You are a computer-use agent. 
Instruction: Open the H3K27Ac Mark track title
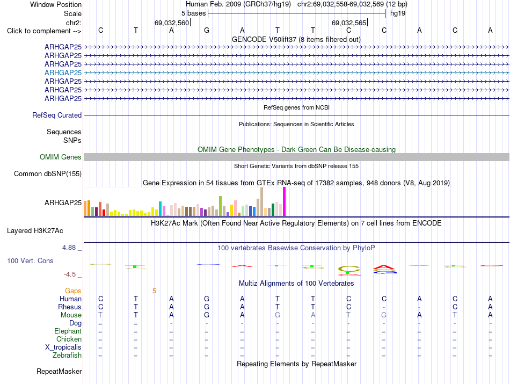click(296, 223)
